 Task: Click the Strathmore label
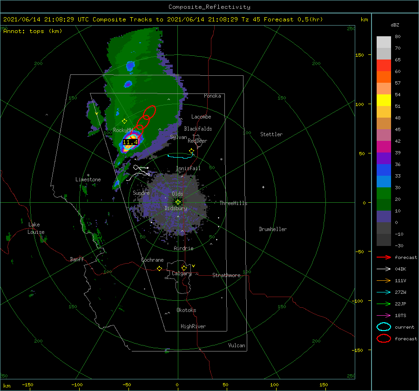point(226,275)
